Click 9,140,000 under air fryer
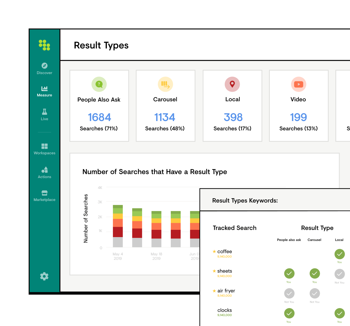 224,296
